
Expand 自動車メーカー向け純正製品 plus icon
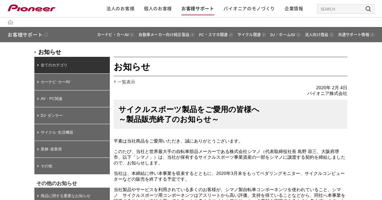tap(192, 35)
